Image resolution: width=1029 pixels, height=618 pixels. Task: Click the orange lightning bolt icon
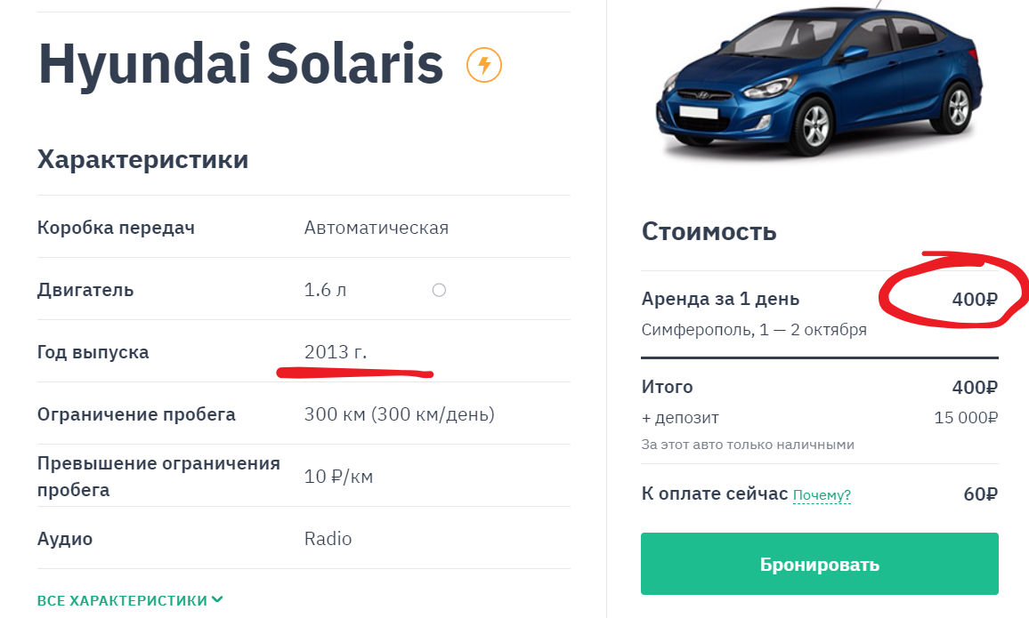tap(483, 65)
